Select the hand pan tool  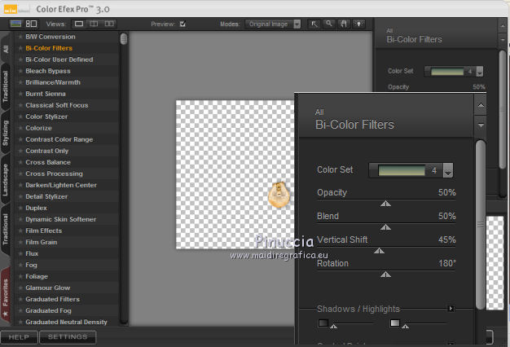344,24
